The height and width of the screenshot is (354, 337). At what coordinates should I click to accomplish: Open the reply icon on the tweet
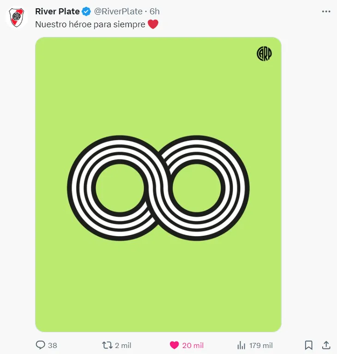pyautogui.click(x=40, y=345)
